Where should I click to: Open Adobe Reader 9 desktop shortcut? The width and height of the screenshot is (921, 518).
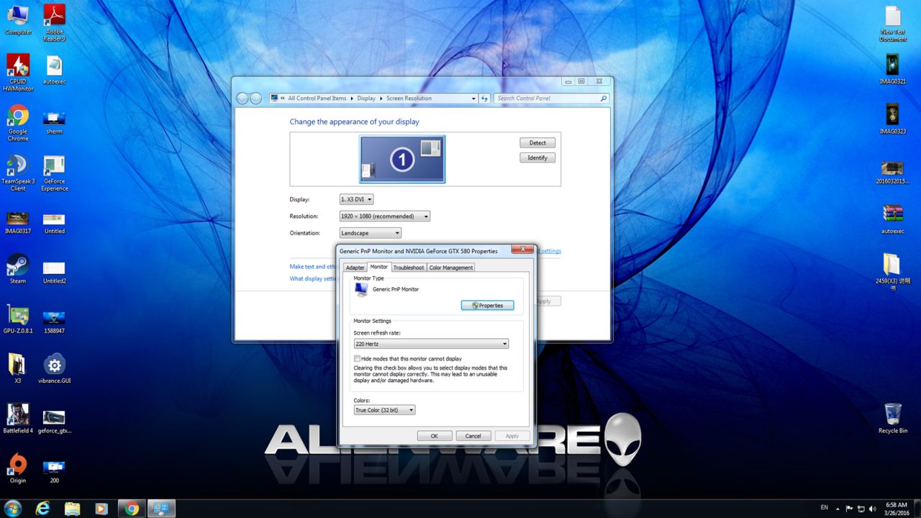click(x=55, y=22)
